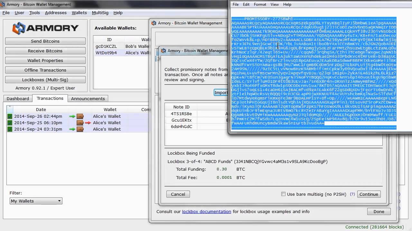Click the Date column header in transactions
This screenshot has height=231, width=412.
[41, 109]
